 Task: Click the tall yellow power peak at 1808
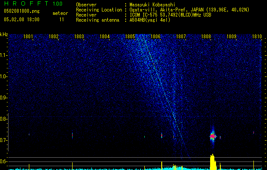(x=213, y=162)
